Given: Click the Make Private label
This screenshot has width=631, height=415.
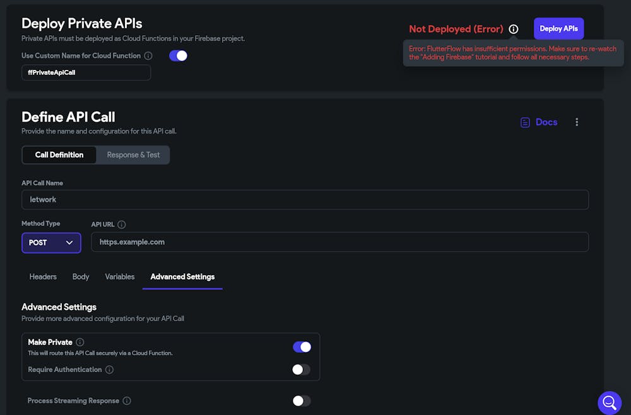Looking at the screenshot, I should pyautogui.click(x=50, y=343).
